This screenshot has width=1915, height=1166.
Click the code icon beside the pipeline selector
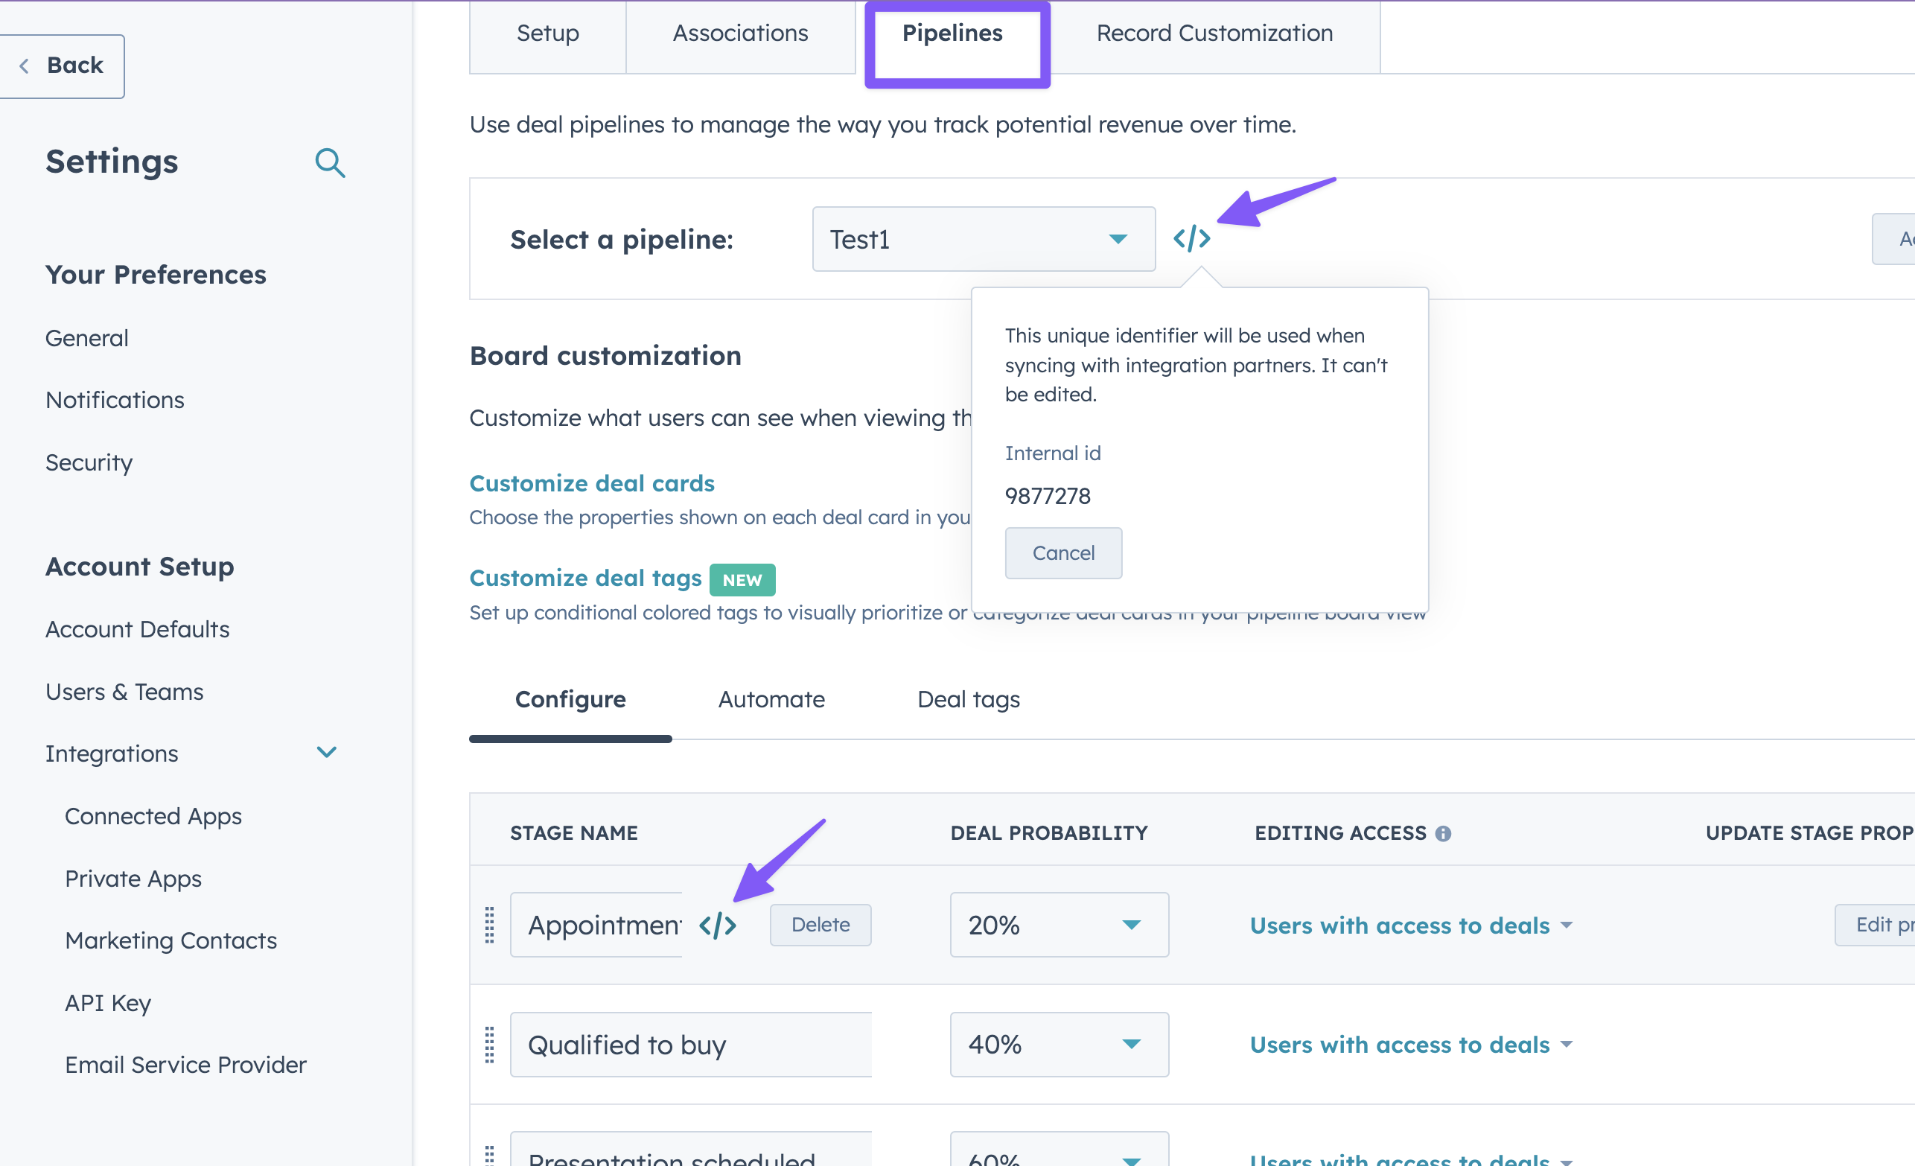[x=1191, y=239]
